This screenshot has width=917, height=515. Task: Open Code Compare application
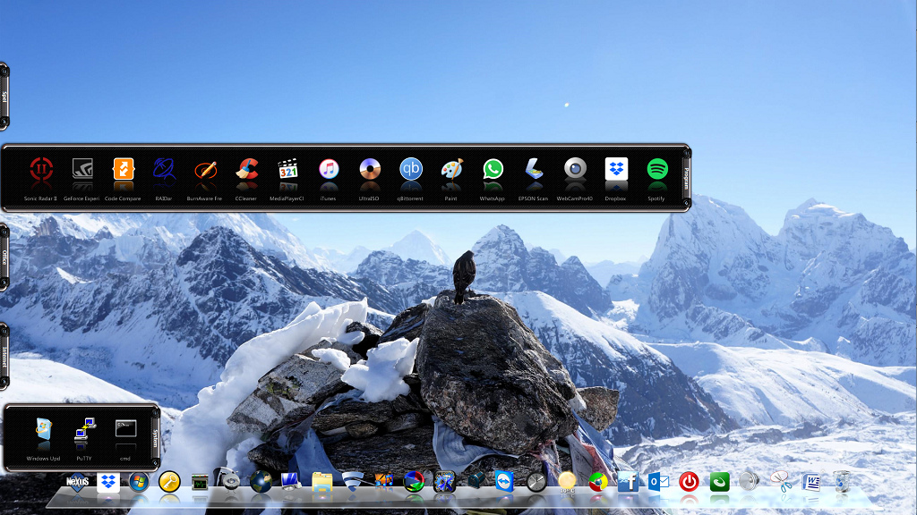[x=123, y=169]
